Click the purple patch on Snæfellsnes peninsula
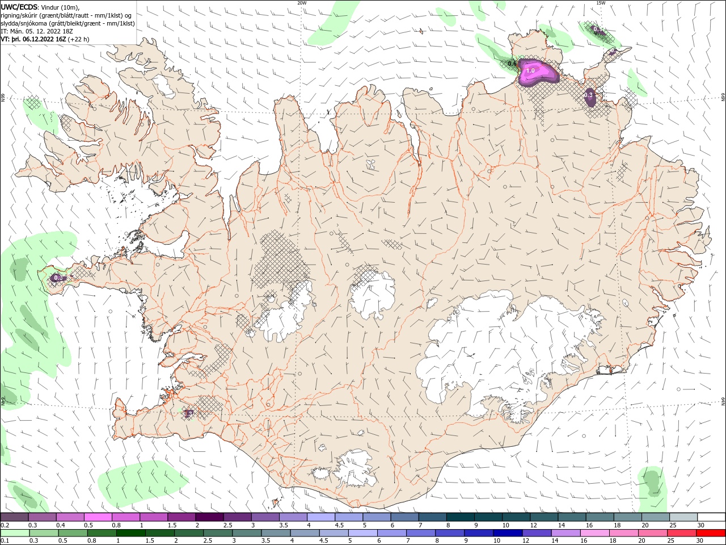 (x=57, y=278)
